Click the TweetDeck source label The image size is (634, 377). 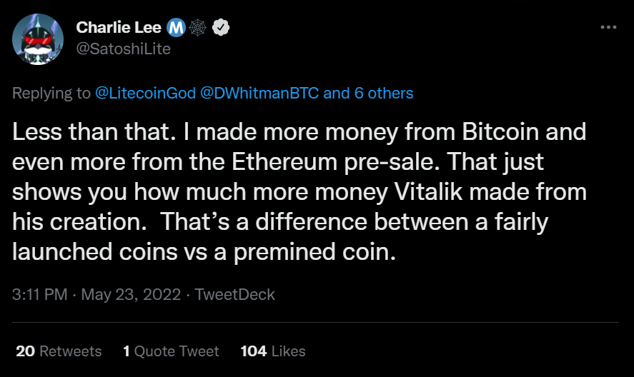234,294
